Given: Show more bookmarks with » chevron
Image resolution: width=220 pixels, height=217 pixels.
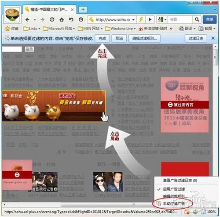Looking at the screenshot, I should tap(171, 29).
